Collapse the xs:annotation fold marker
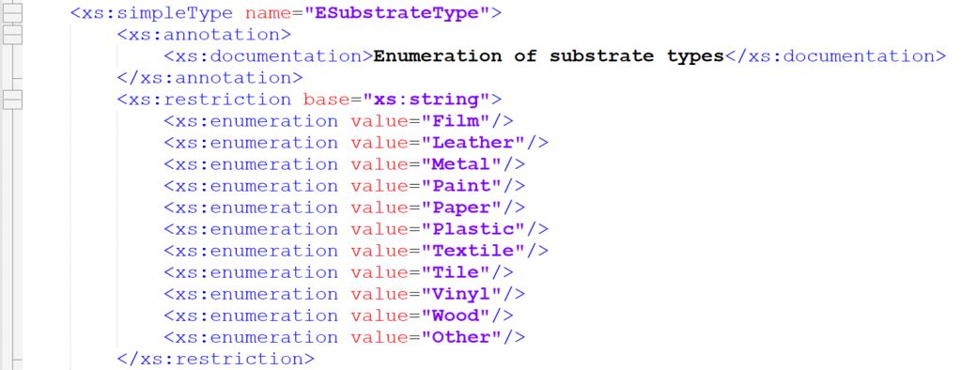962x370 pixels. [12, 35]
